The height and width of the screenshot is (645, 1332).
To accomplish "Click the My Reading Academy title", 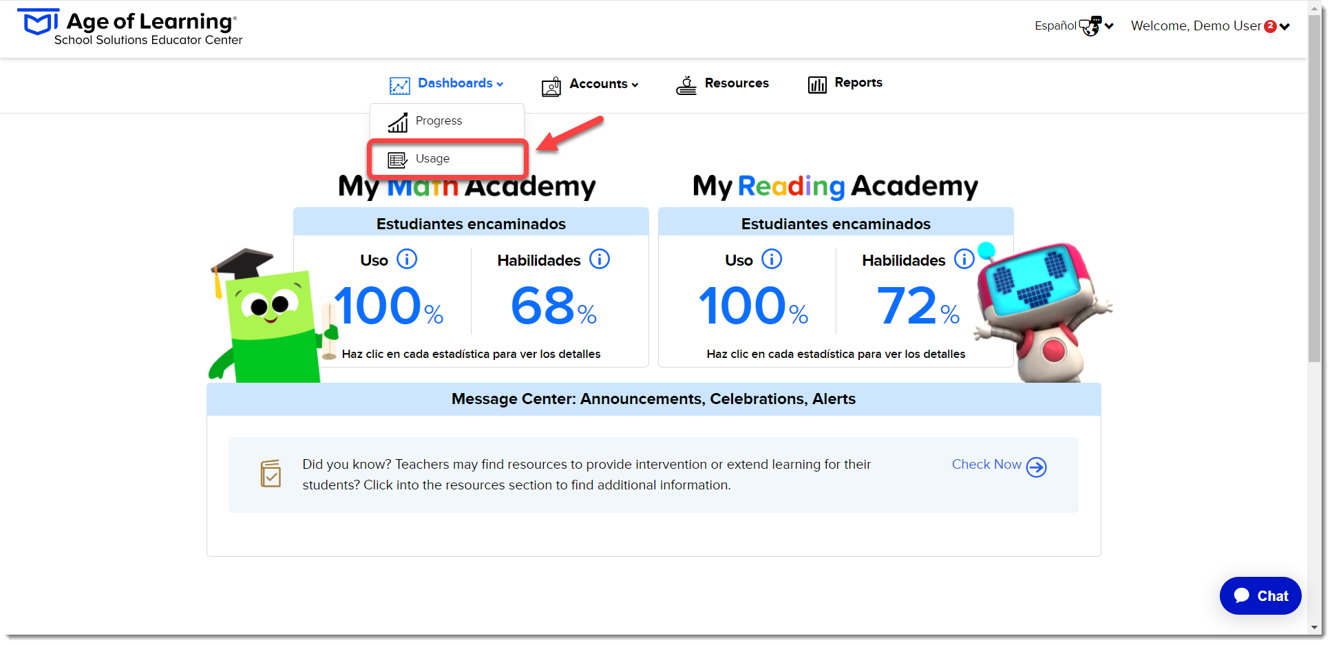I will coord(835,187).
